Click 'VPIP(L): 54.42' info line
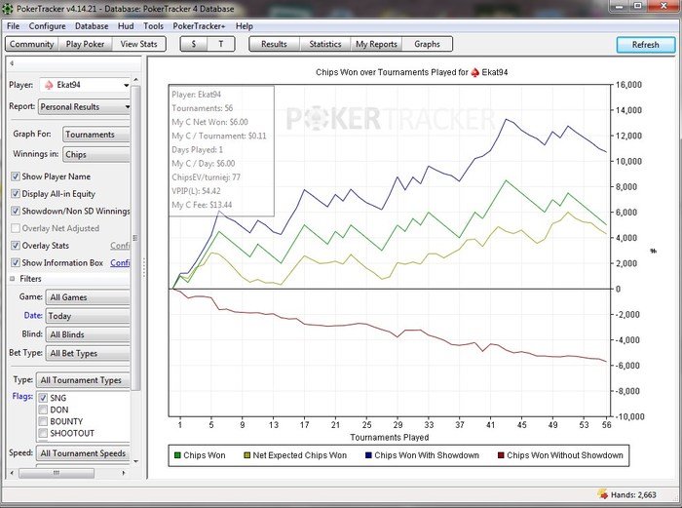The width and height of the screenshot is (682, 508). 196,191
